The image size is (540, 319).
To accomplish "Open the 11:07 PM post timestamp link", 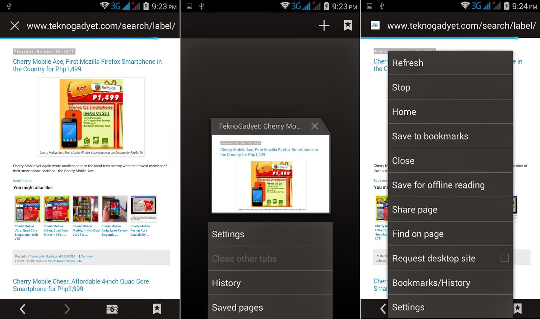I will pyautogui.click(x=68, y=256).
